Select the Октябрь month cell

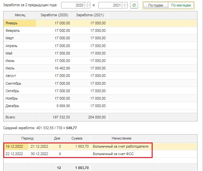click(x=20, y=91)
